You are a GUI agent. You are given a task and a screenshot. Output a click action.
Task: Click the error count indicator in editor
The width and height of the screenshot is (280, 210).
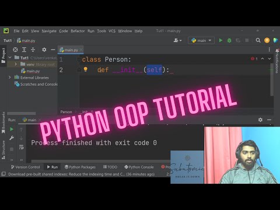(254, 58)
